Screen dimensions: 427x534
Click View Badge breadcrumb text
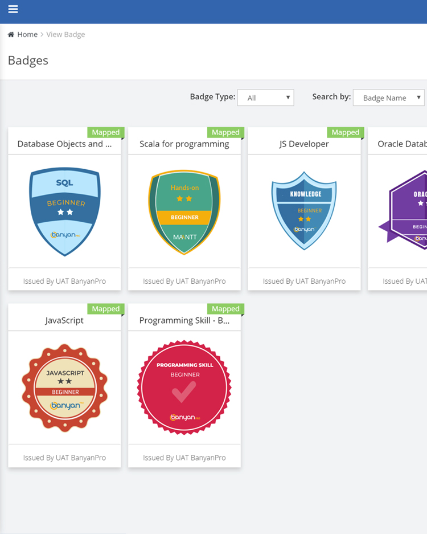(x=65, y=34)
